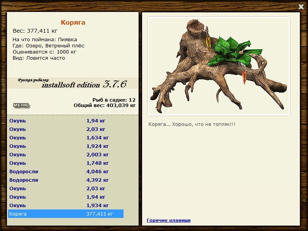The image size is (308, 231).
Task: Click the 'На что поймана: Пиявка' line
Action: coord(45,40)
